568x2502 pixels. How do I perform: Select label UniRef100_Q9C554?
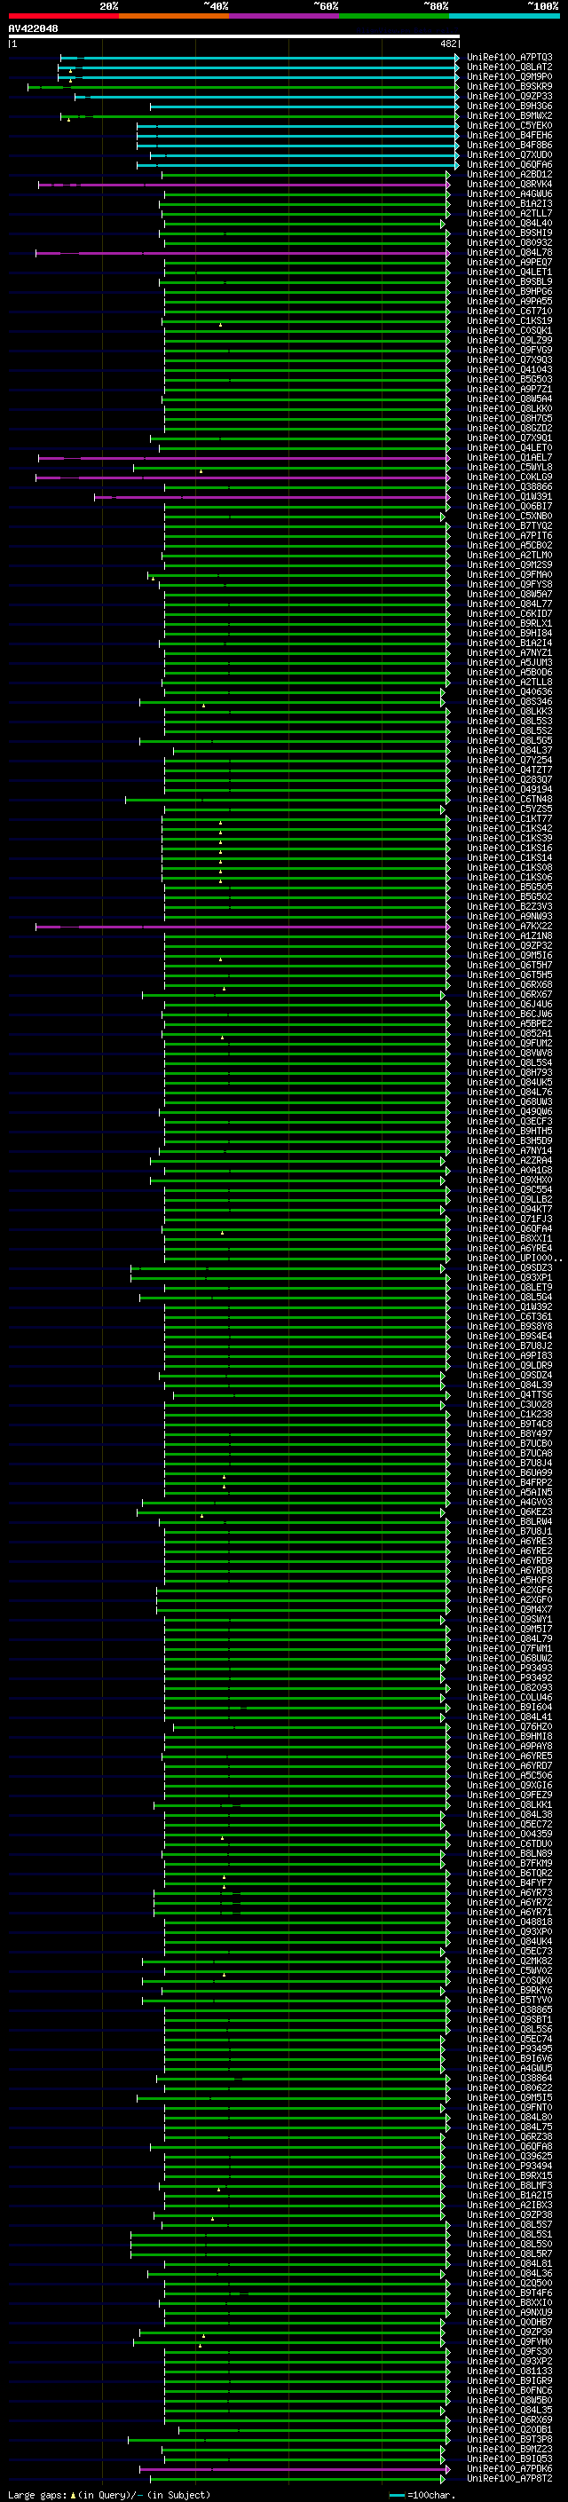click(509, 1190)
